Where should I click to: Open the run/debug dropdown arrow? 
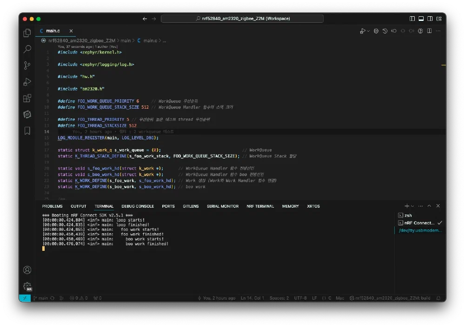[x=368, y=31]
